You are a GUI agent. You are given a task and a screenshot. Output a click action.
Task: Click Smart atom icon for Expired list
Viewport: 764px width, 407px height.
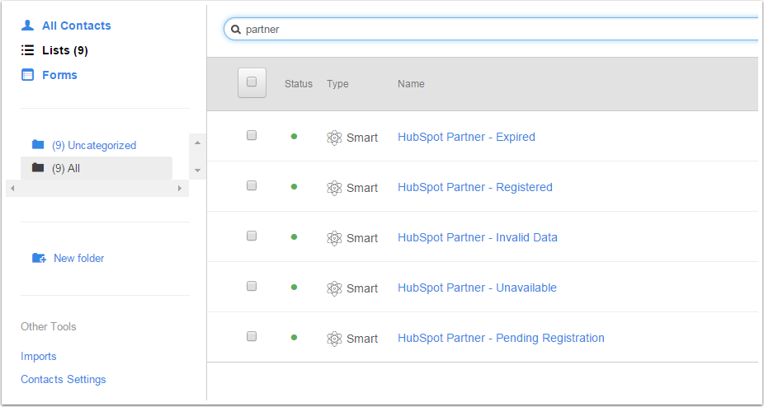[x=334, y=138]
